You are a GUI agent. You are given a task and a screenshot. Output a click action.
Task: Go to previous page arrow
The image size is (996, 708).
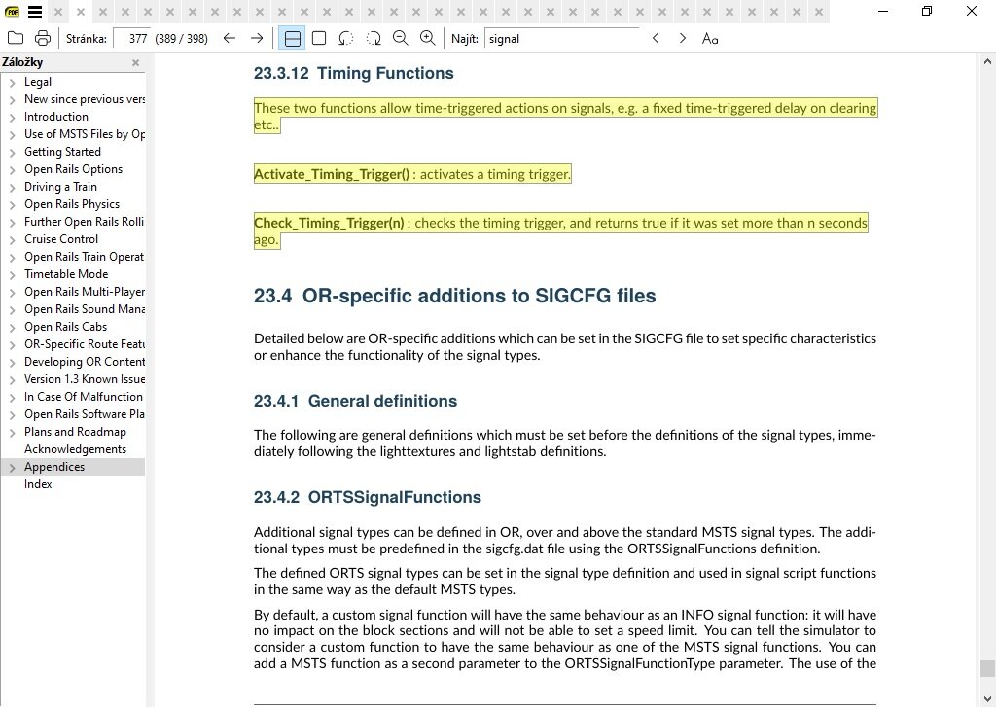[230, 39]
